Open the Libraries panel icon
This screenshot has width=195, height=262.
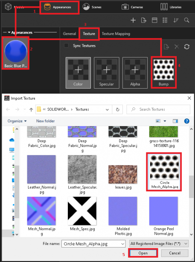pos(164,7)
